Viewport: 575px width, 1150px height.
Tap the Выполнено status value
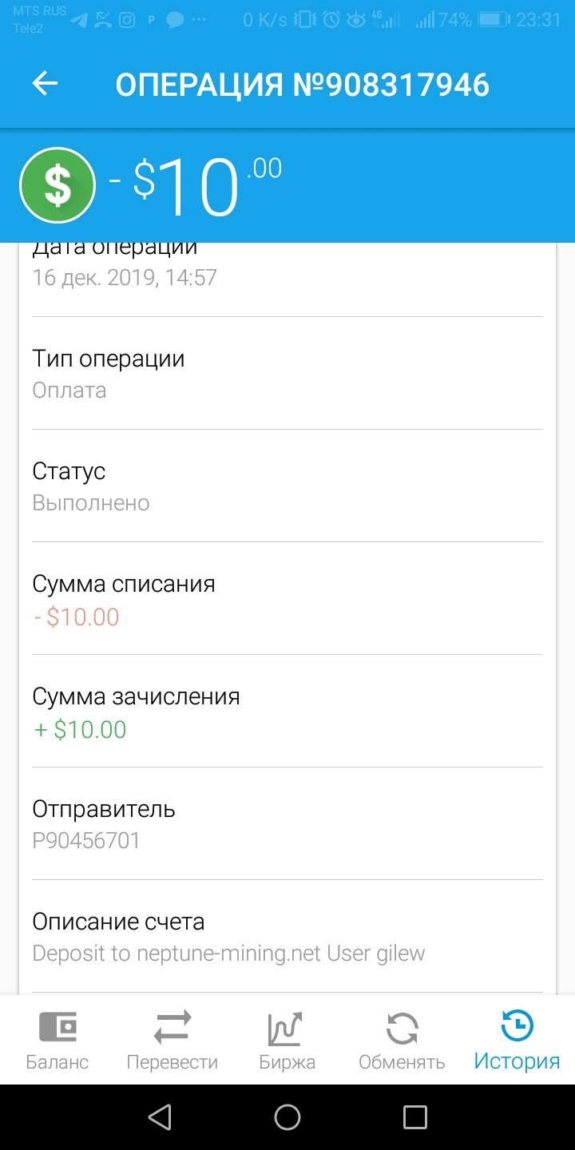(91, 503)
